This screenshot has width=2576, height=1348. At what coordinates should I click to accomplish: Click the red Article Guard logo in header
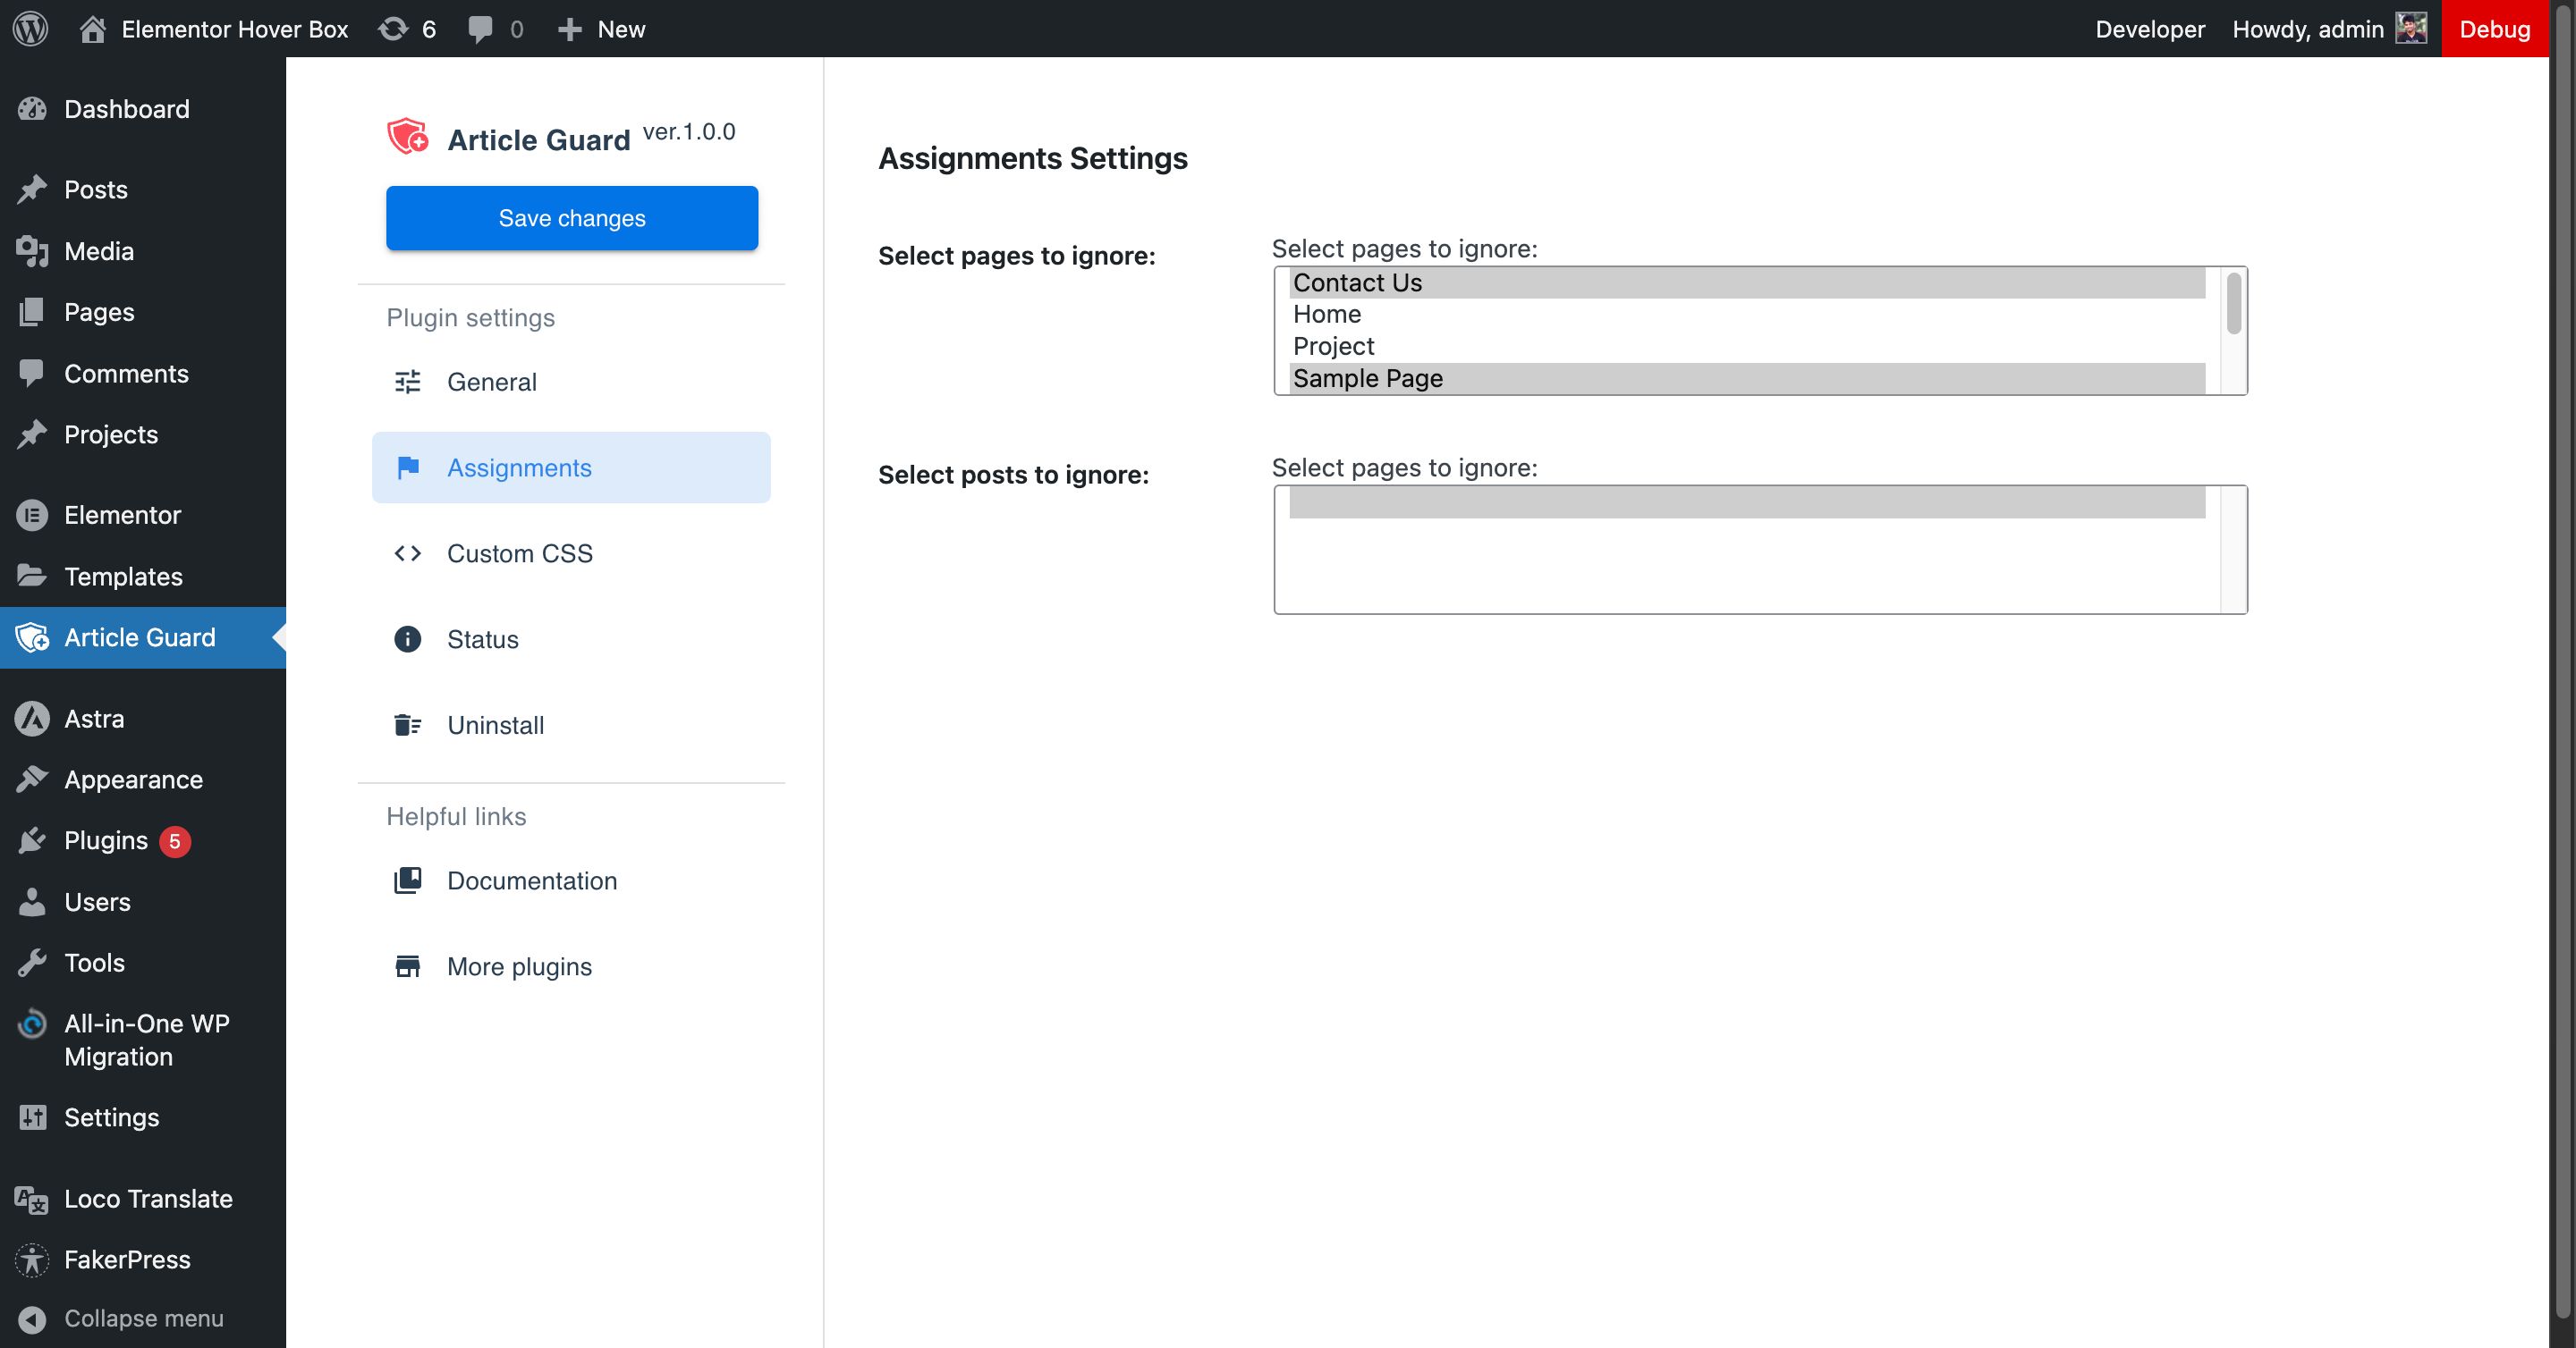click(408, 137)
